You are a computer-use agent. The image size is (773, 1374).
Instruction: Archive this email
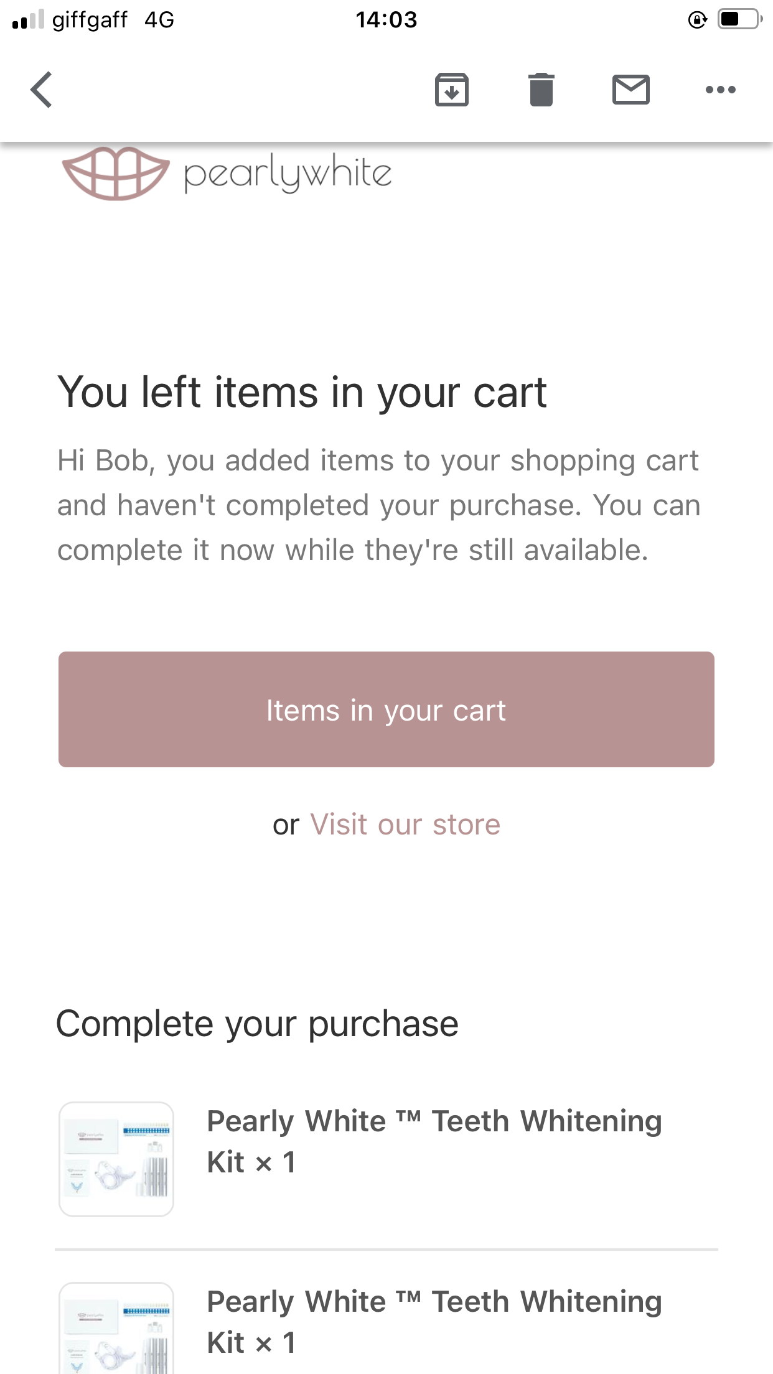coord(451,90)
